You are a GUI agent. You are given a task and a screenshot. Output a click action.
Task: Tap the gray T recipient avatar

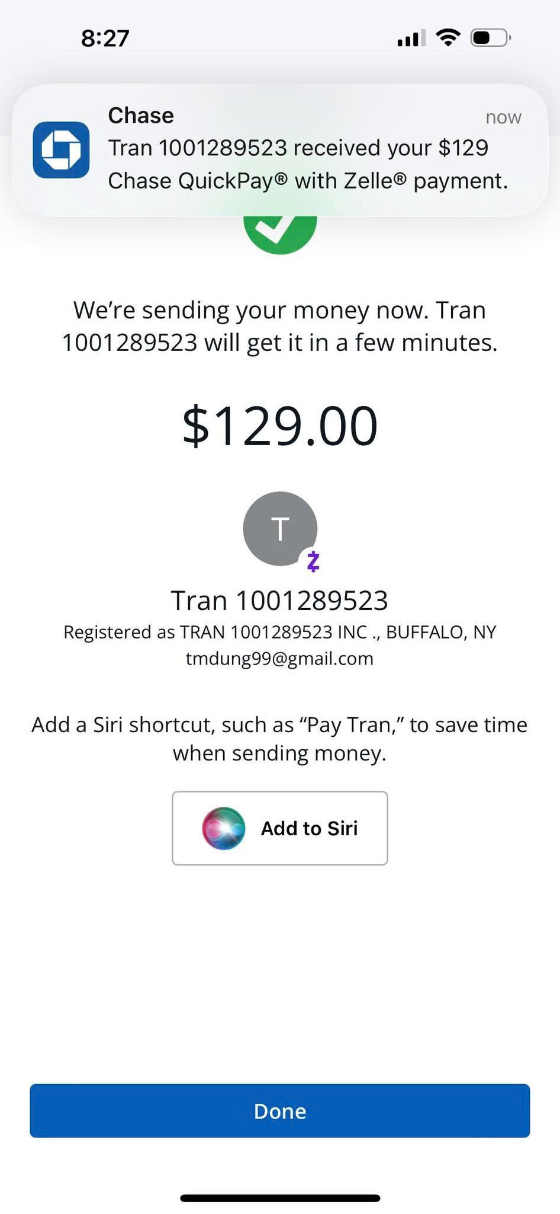(x=280, y=528)
